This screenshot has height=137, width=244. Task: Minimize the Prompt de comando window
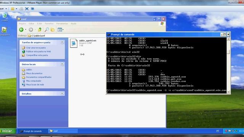point(222,35)
